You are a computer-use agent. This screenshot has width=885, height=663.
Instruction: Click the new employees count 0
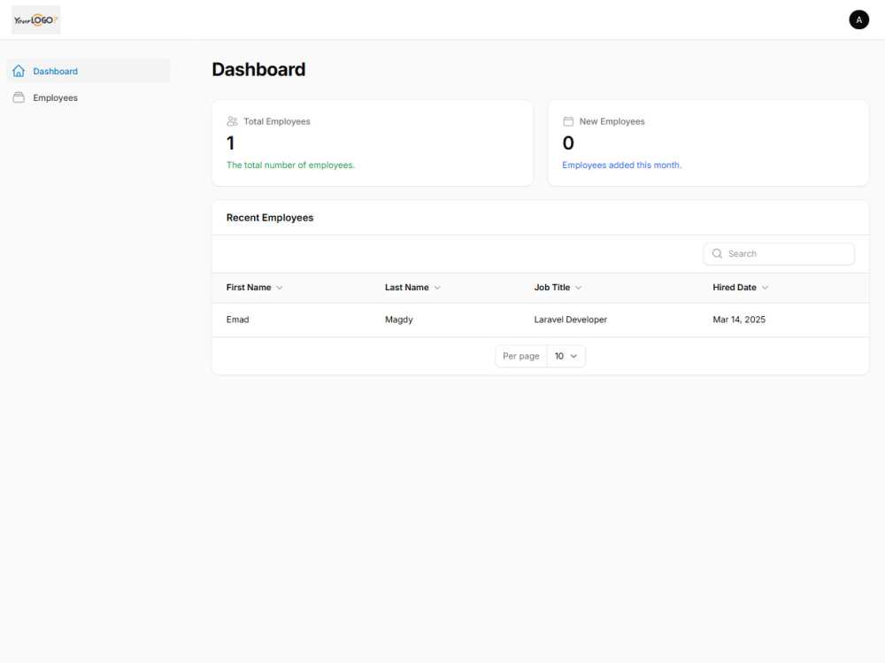568,143
